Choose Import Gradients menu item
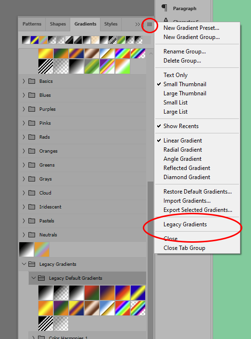The image size is (251, 339). click(187, 201)
